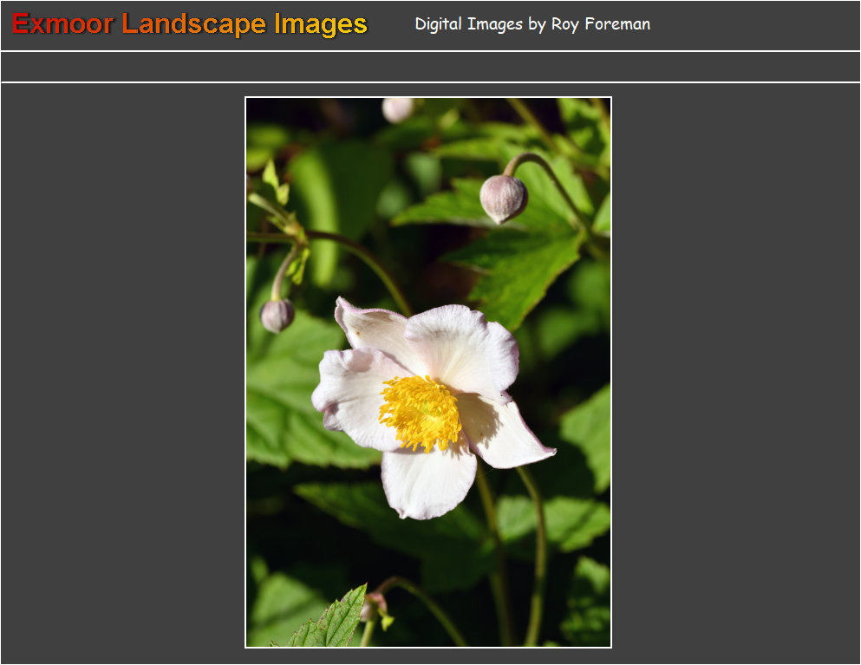Screen dimensions: 861x665
Task: Click the Exmoor Landscape Images site title
Action: click(190, 24)
